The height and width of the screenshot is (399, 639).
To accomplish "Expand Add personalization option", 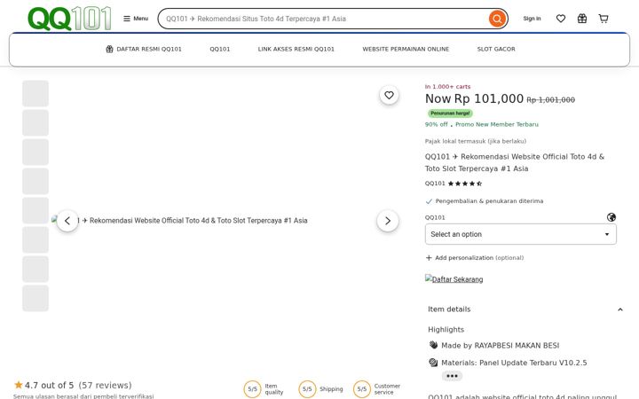I will pyautogui.click(x=475, y=258).
